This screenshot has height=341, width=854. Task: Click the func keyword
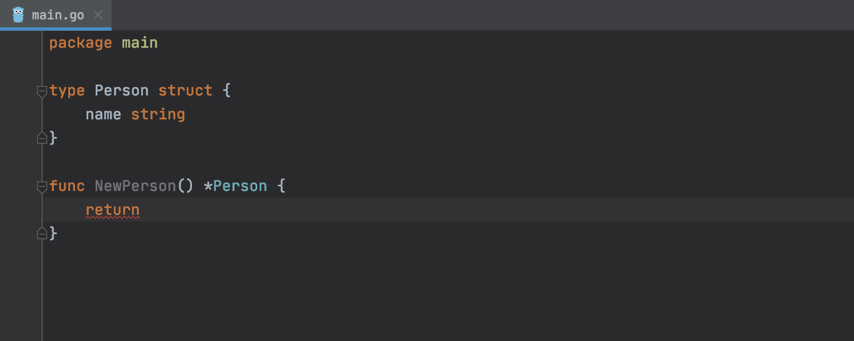(x=67, y=186)
